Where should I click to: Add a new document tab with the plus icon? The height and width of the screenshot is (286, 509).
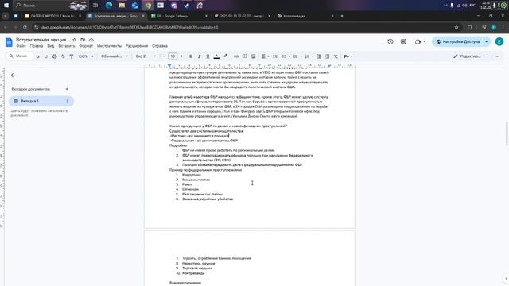pyautogui.click(x=67, y=89)
